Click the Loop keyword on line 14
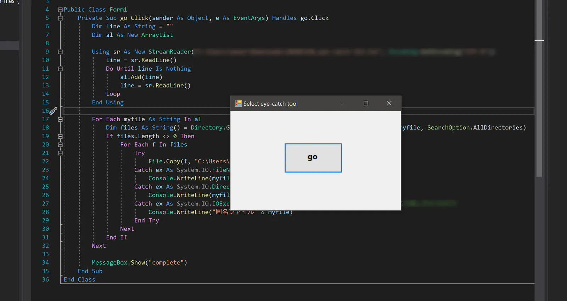The height and width of the screenshot is (301, 567). point(113,94)
